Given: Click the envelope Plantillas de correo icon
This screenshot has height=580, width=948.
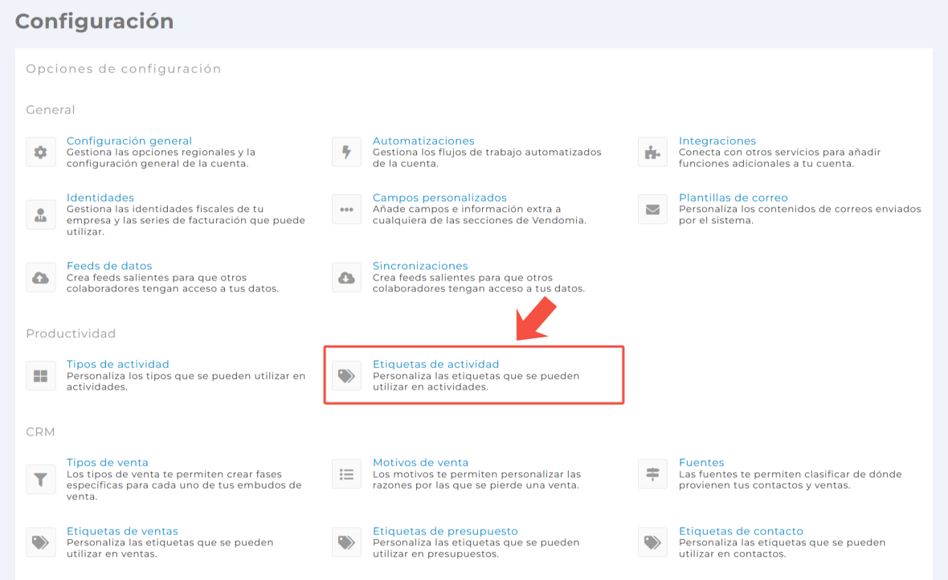Looking at the screenshot, I should pyautogui.click(x=652, y=209).
